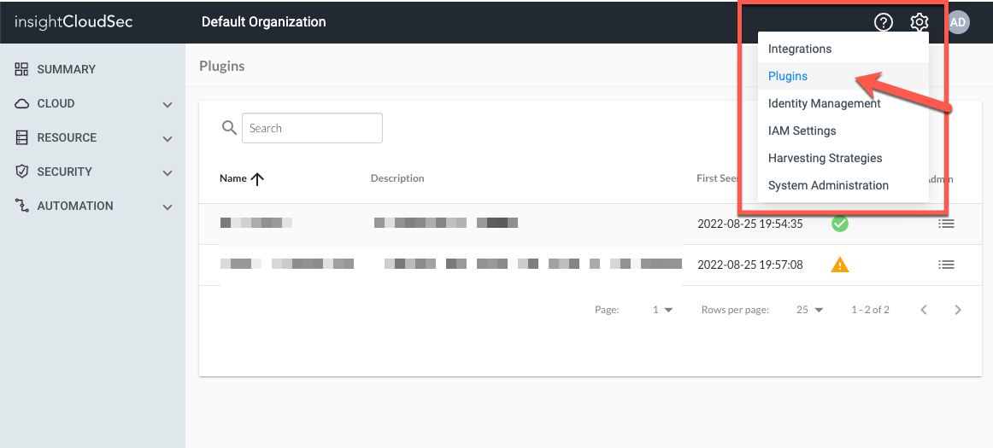Go to next page arrow

pyautogui.click(x=958, y=310)
